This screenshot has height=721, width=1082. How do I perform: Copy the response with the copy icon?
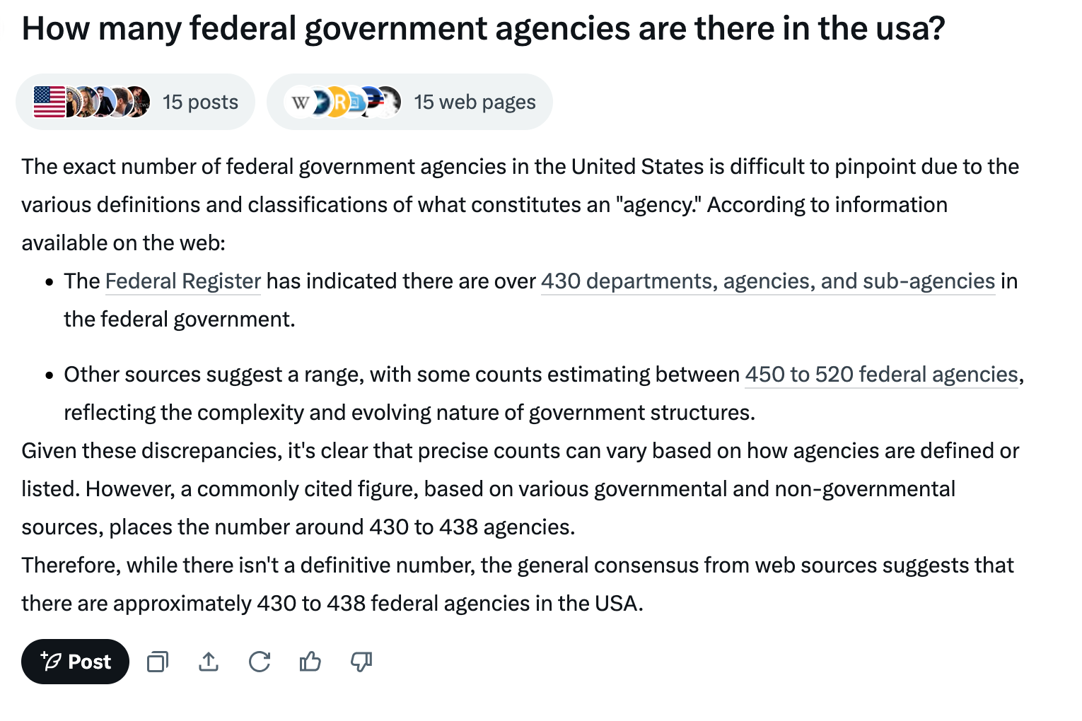click(157, 662)
